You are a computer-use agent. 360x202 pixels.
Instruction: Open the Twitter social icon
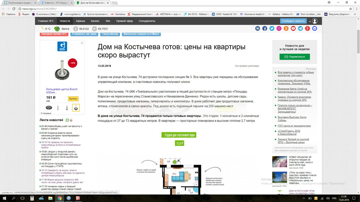coord(272,28)
